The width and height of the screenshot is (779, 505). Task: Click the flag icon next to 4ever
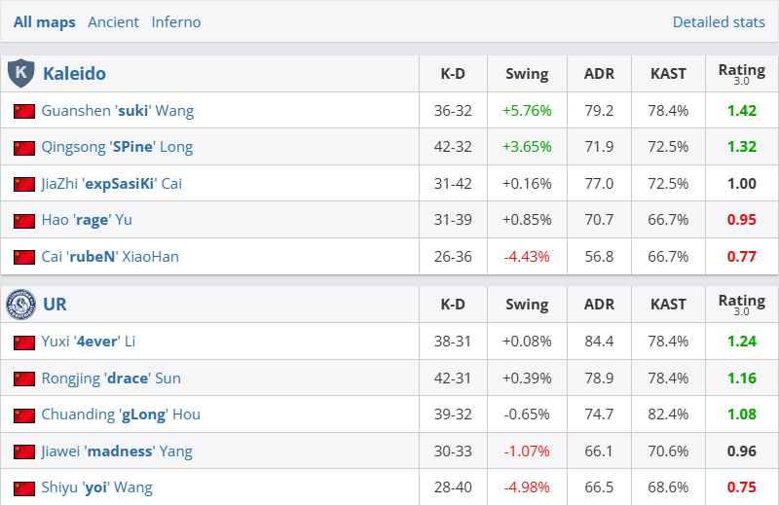[x=24, y=343]
